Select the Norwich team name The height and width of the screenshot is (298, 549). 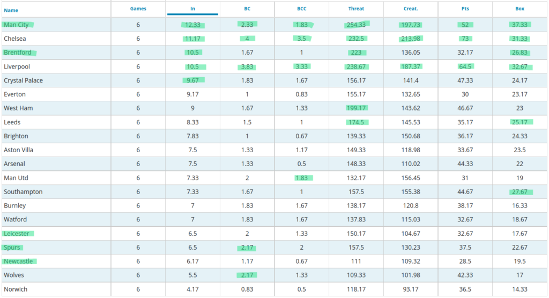[16, 289]
